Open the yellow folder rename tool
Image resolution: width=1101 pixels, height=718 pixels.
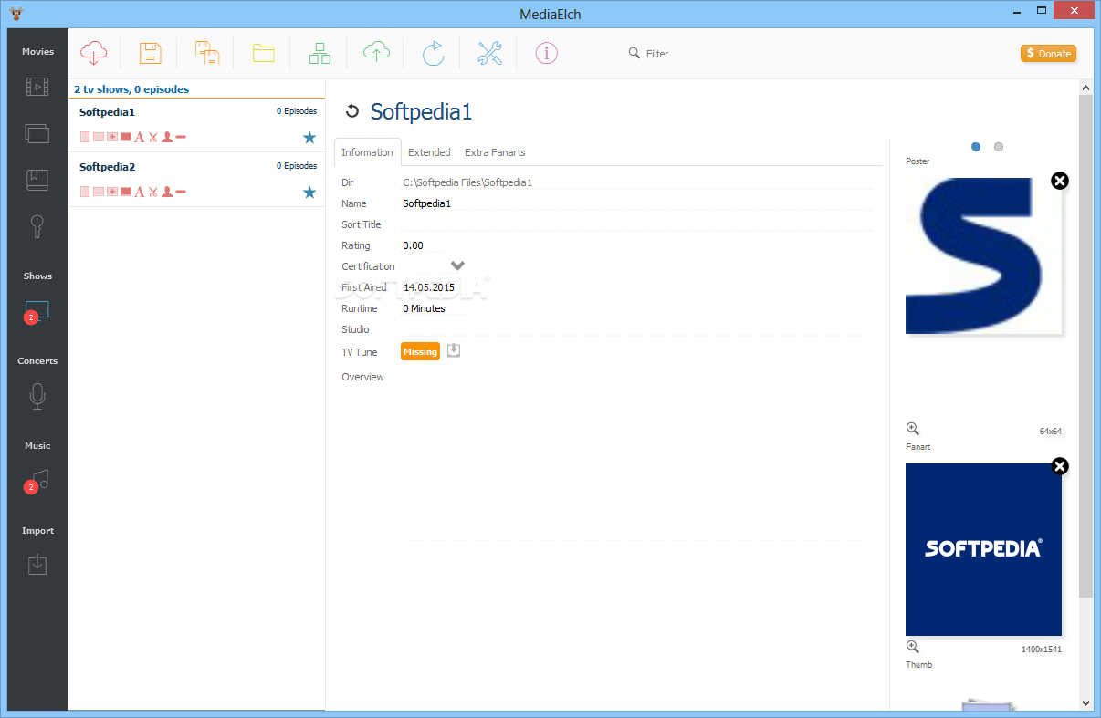pyautogui.click(x=264, y=53)
